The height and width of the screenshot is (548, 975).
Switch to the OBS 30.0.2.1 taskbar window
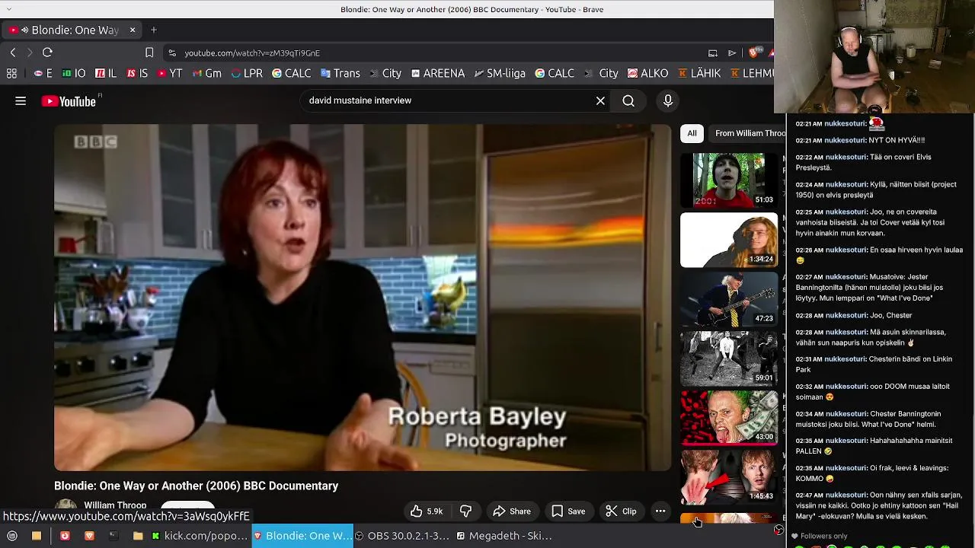coord(403,536)
